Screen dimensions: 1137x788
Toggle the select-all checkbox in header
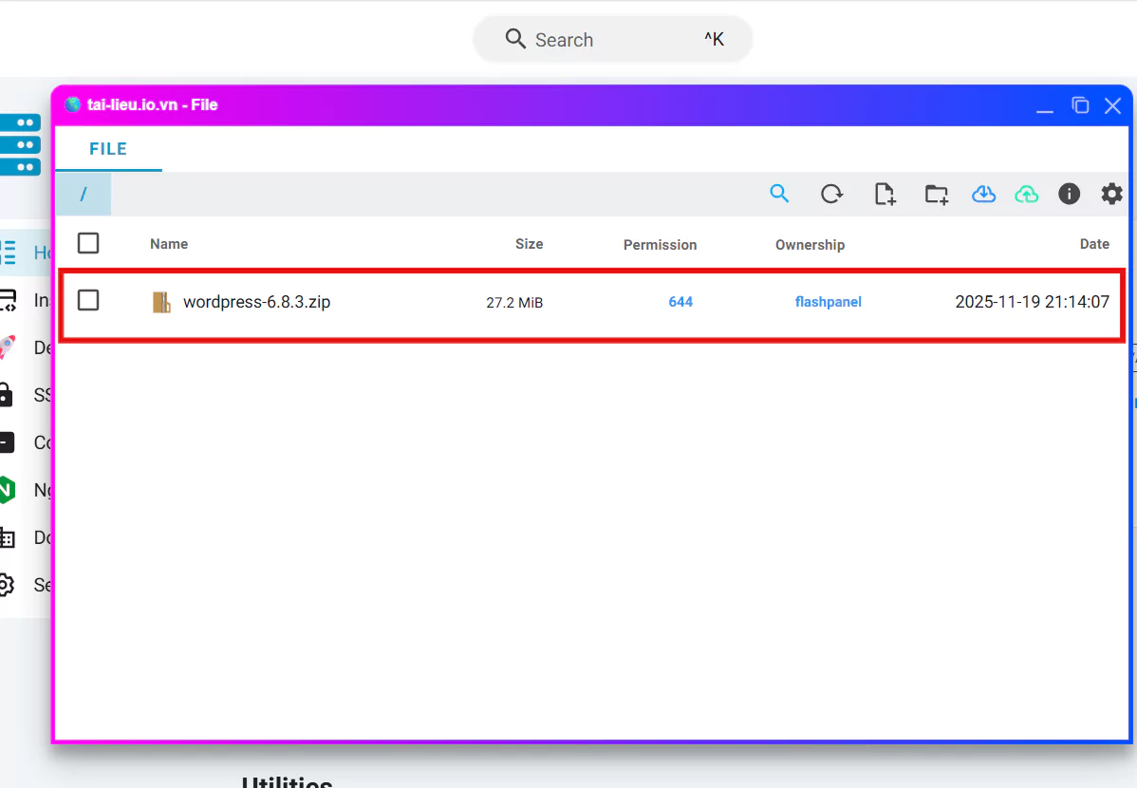[x=88, y=243]
